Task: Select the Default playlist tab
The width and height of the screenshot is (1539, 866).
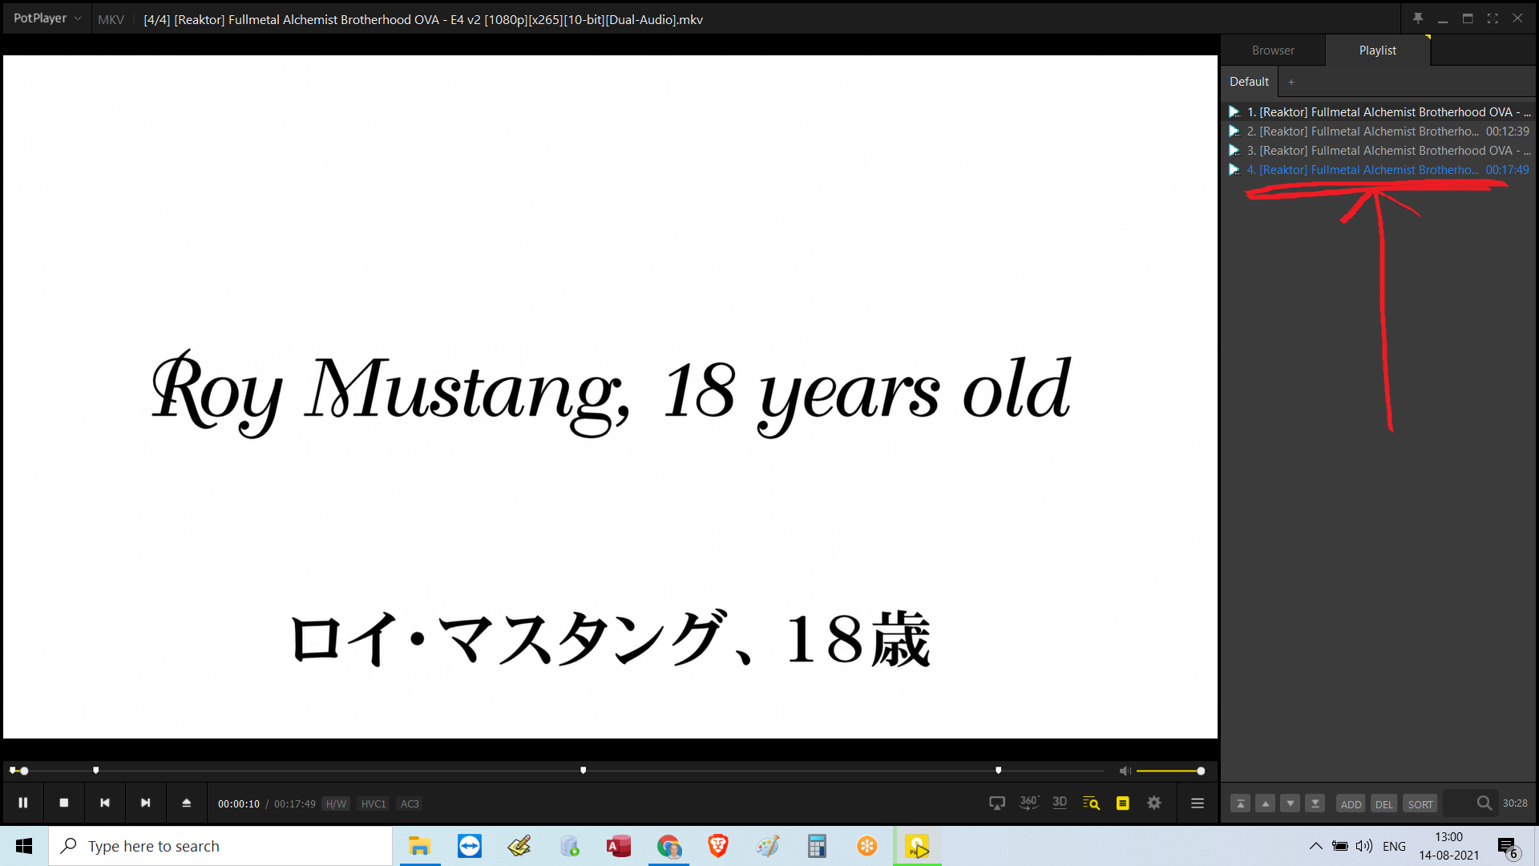Action: coord(1249,82)
